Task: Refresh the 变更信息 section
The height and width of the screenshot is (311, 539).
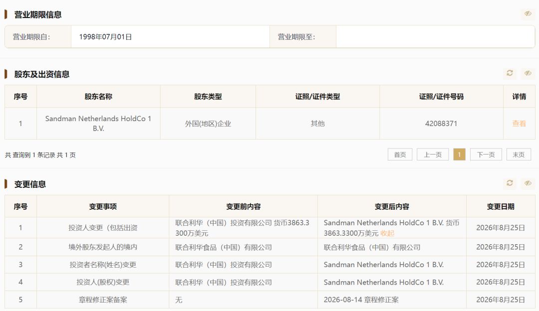Action: (x=510, y=183)
